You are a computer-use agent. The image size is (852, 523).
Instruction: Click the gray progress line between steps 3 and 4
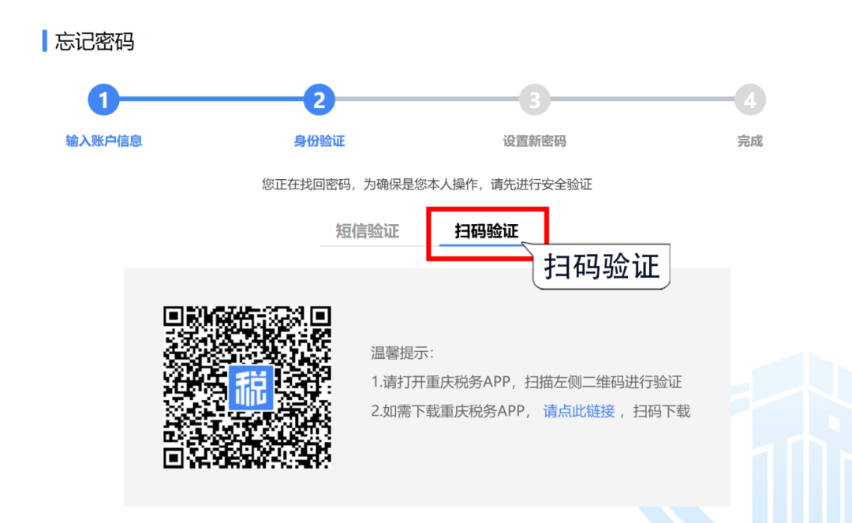[642, 100]
